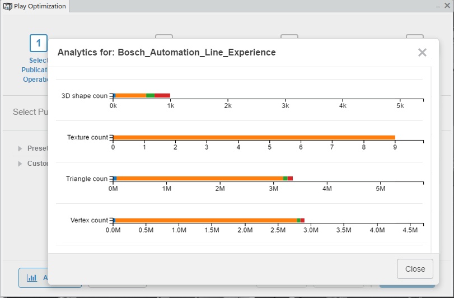Select the Play Optimization tab
Screen dimensions: 454x298
click(x=35, y=6)
